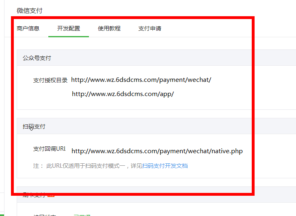296x216 pixels.
Task: Switch to the 使用教程 tab
Action: [x=109, y=28]
